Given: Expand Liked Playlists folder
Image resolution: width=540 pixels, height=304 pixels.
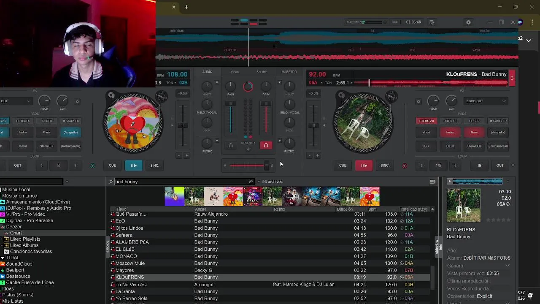Looking at the screenshot, I should 2,239.
